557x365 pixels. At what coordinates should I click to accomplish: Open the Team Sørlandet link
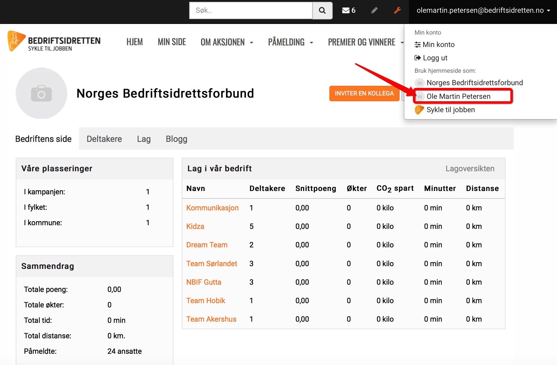[212, 263]
